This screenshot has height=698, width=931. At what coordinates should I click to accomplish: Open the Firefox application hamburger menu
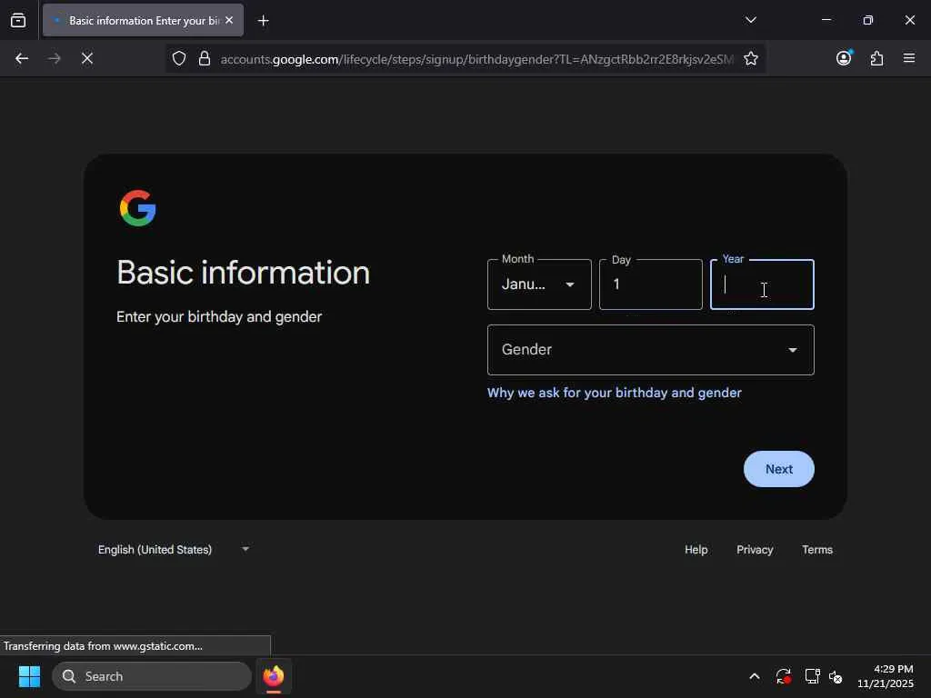pyautogui.click(x=909, y=58)
